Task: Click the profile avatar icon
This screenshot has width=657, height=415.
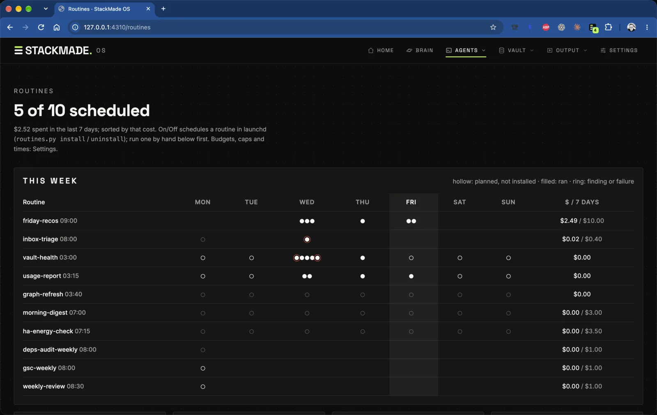Action: coord(632,27)
